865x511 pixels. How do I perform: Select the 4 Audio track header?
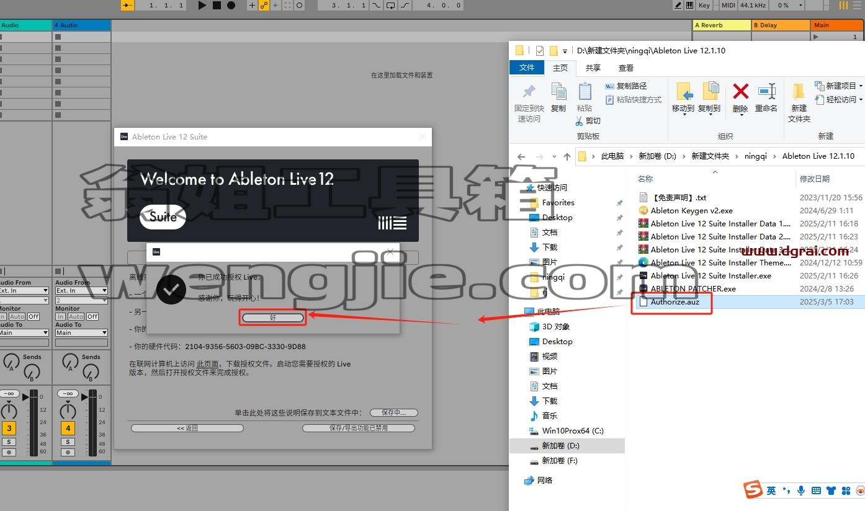(x=82, y=25)
